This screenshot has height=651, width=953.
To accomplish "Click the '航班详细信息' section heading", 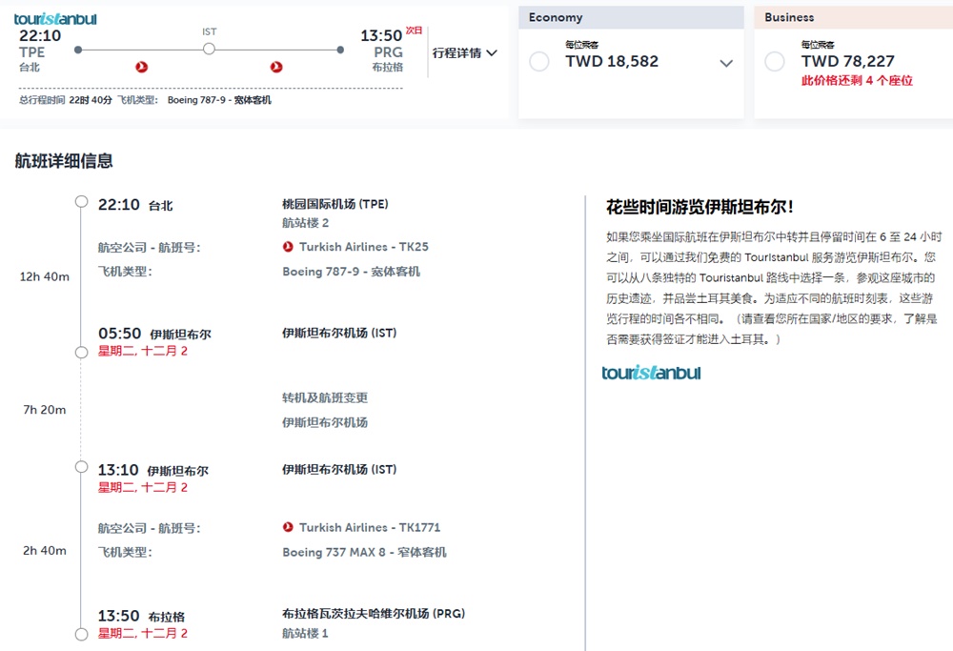I will pos(64,161).
